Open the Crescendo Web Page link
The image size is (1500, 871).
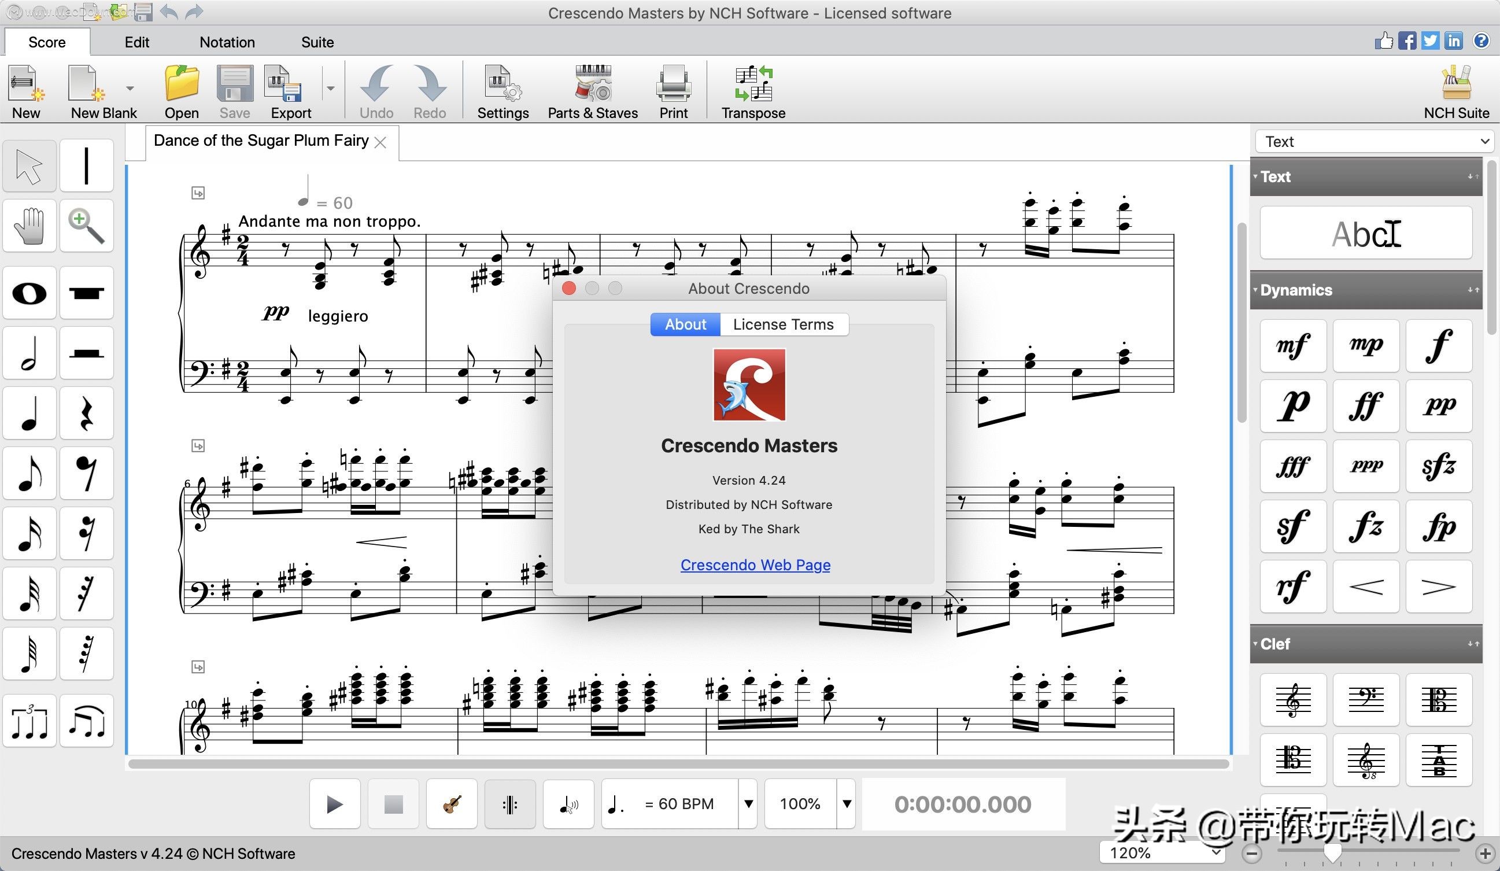pyautogui.click(x=755, y=565)
